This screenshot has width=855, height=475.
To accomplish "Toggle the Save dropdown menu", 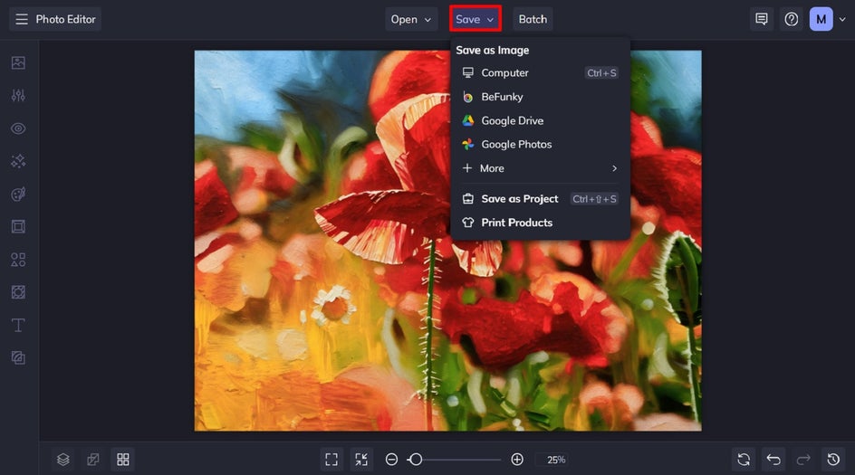I will tap(476, 19).
